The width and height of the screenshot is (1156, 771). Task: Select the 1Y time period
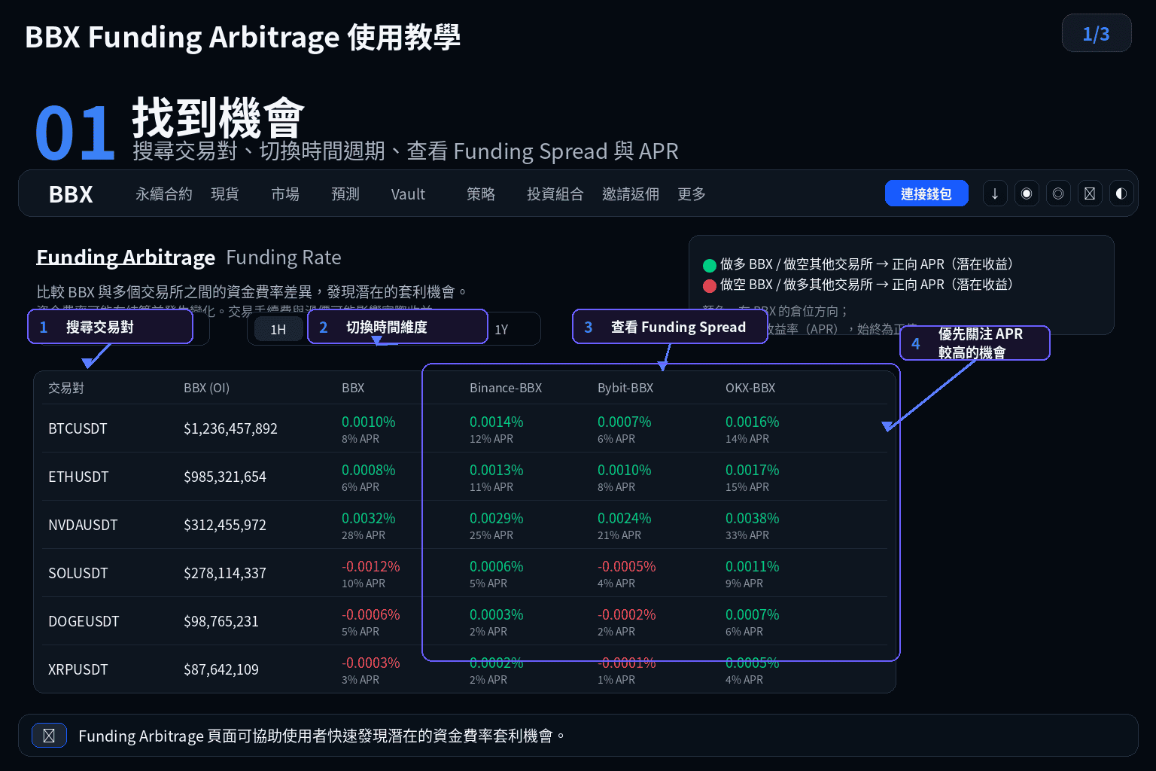click(502, 329)
